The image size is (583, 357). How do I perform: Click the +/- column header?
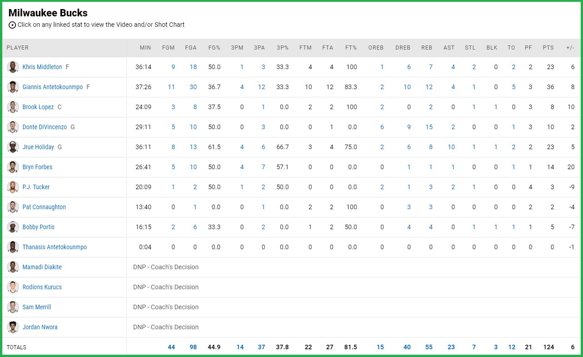coord(570,48)
